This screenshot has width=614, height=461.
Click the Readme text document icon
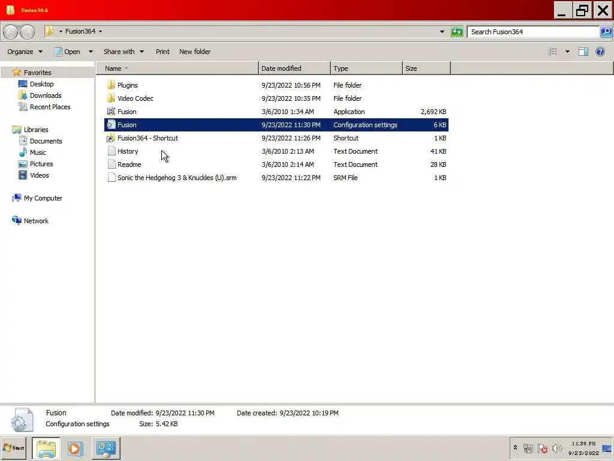111,164
